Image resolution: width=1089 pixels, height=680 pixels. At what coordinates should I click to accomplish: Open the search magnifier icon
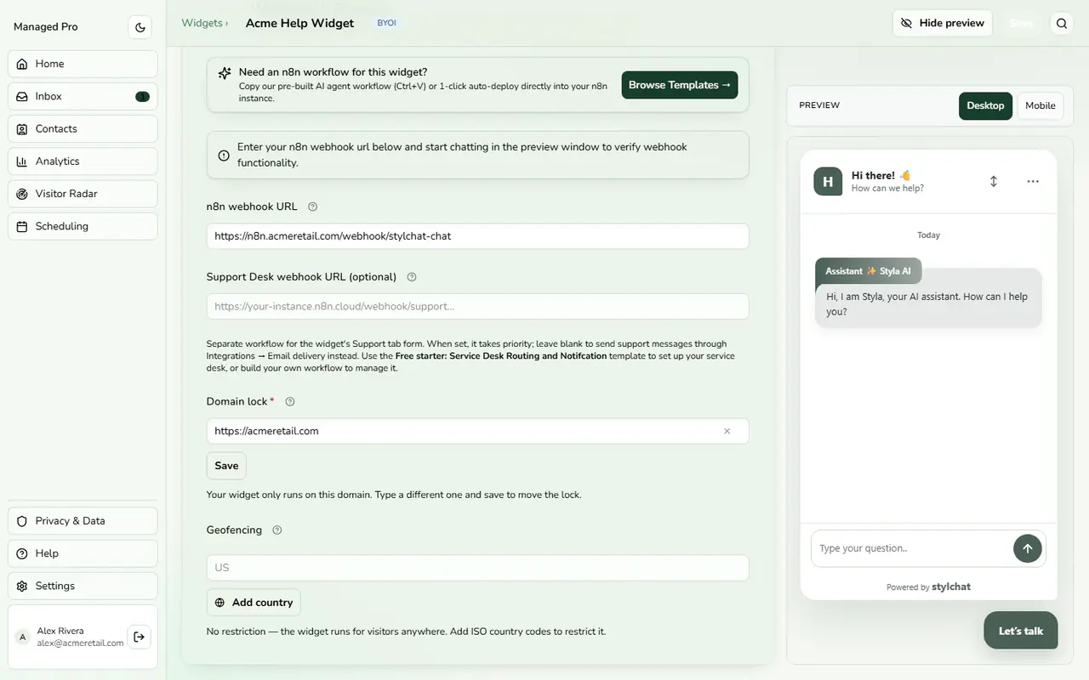[1062, 24]
